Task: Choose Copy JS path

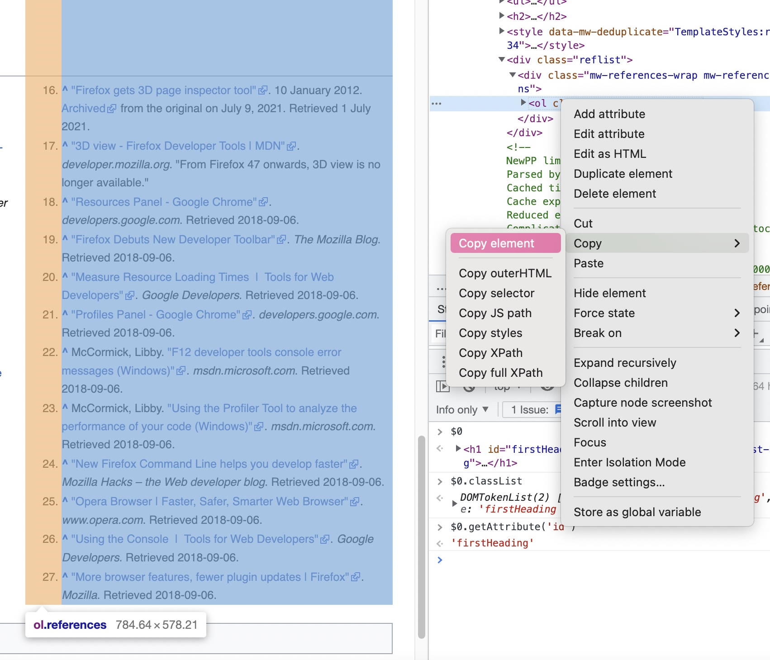Action: (505, 313)
